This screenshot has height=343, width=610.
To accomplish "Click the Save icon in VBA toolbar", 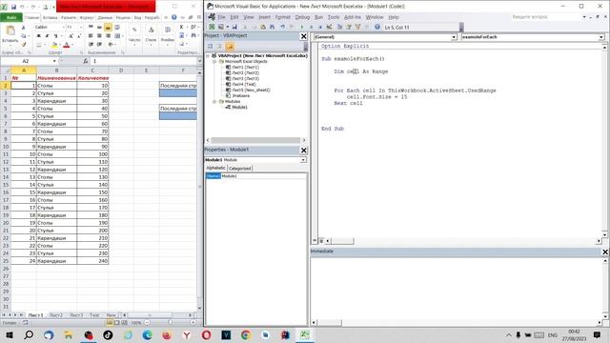I will [234, 27].
